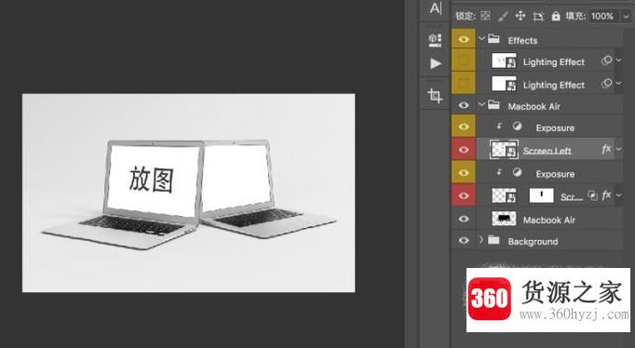Click smart filter icon on Scr... layer
The height and width of the screenshot is (348, 635).
[x=592, y=195]
